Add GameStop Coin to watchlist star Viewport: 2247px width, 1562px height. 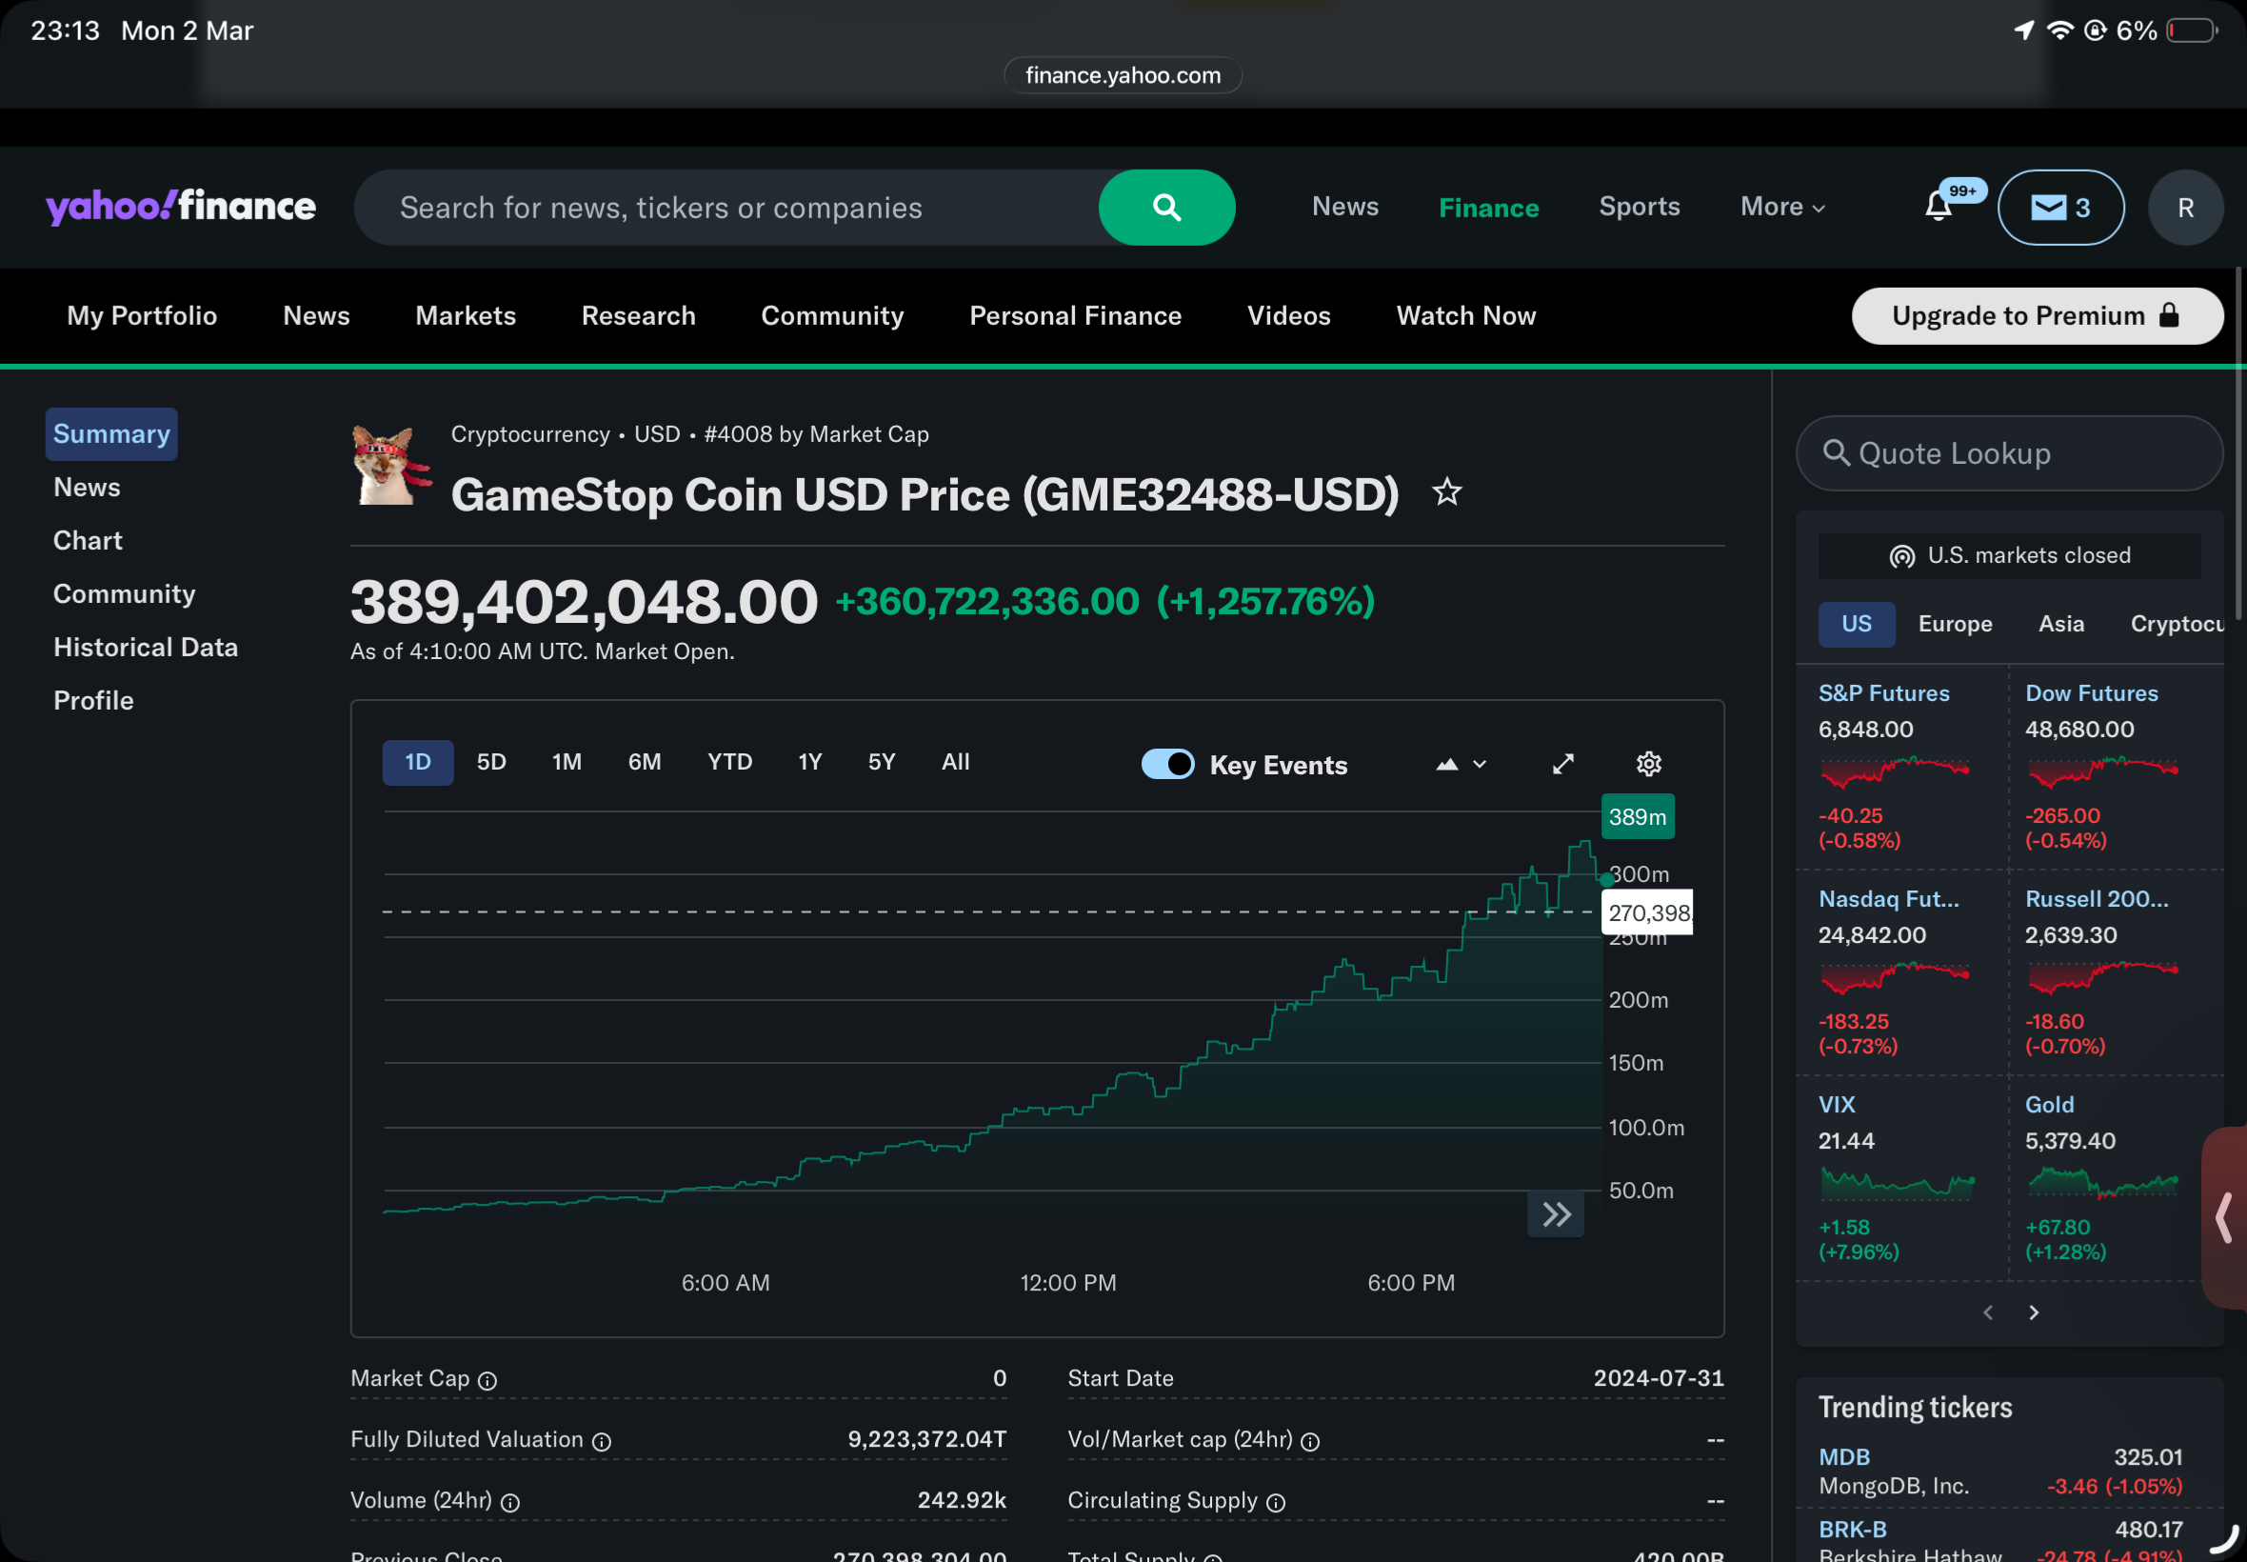coord(1446,492)
